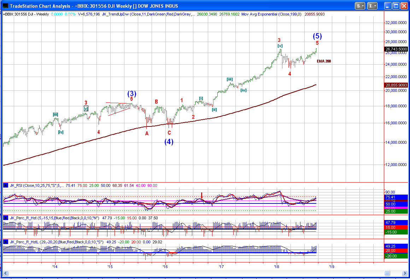410x279 pixels.
Task: Select the red 'B' wave label
Action: pyautogui.click(x=156, y=102)
